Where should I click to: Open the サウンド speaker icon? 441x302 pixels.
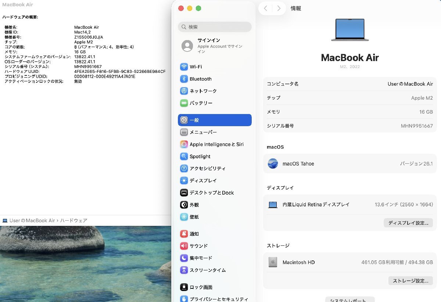coord(184,246)
